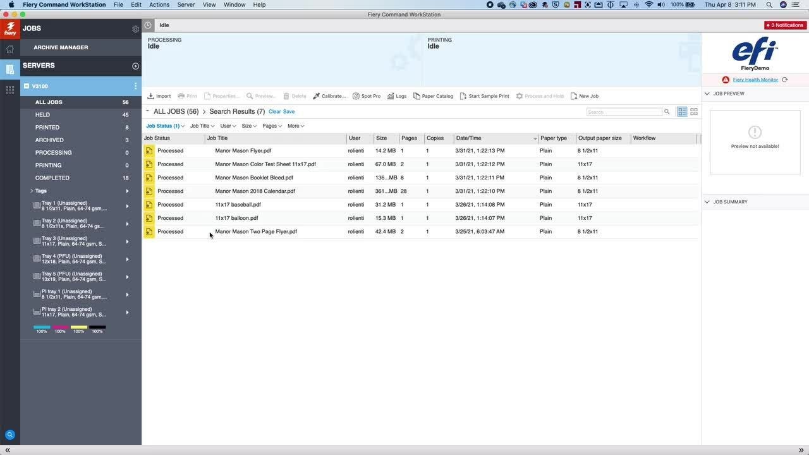
Task: Open the Jobs settings gear
Action: point(135,29)
